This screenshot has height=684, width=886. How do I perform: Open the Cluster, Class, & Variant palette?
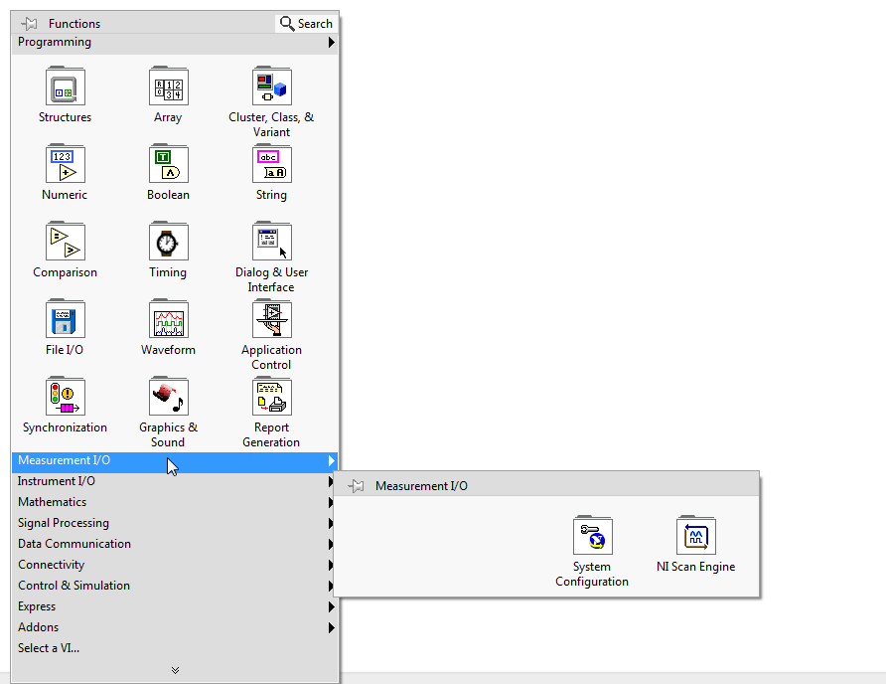[x=272, y=86]
